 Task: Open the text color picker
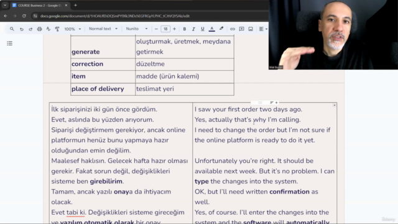point(211,29)
